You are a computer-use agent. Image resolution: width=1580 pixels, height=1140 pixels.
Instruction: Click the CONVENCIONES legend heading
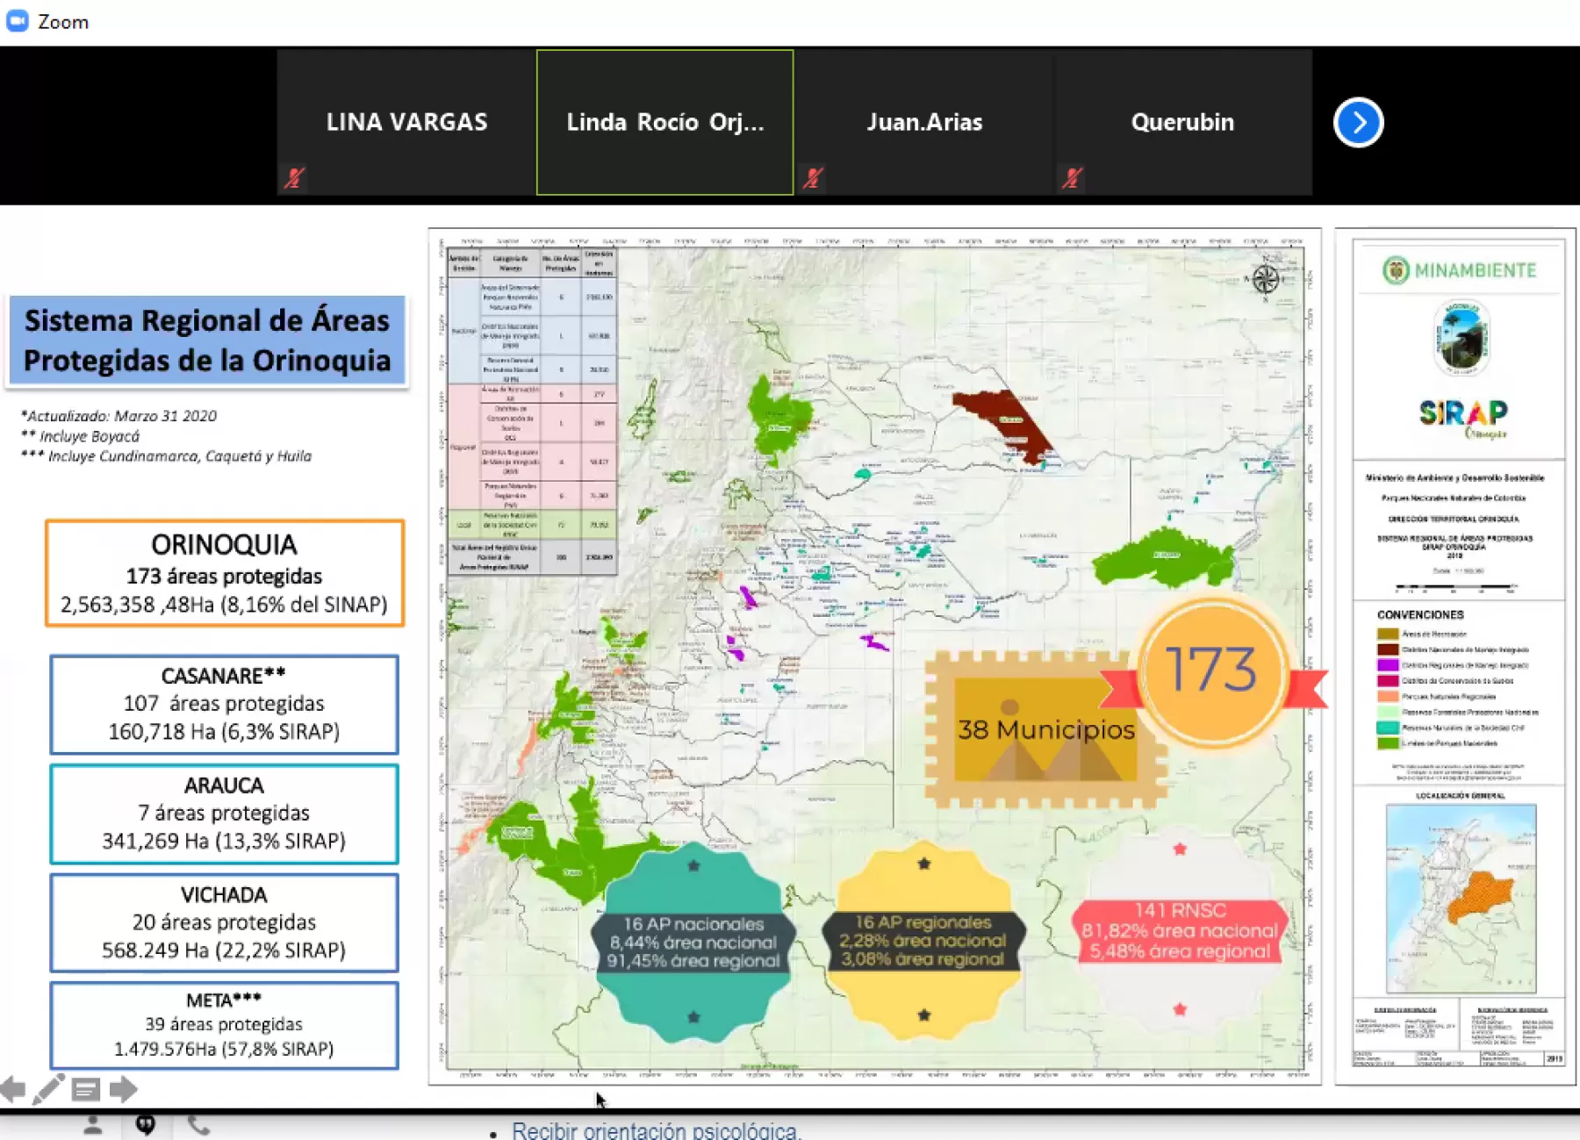[1419, 614]
